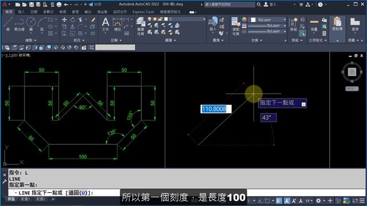Screen dimensions: 367x206
Task: Toggle layer lock padlock icon
Action: point(161,19)
